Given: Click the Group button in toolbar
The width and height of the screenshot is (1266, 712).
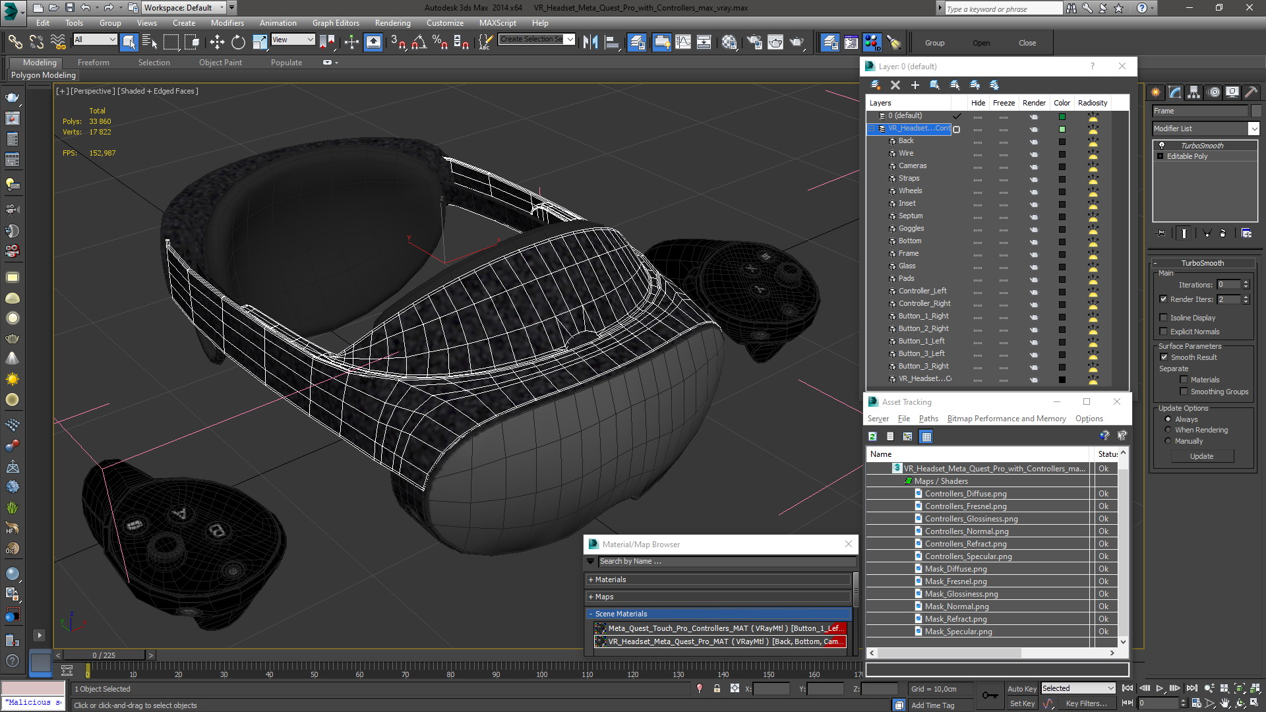Looking at the screenshot, I should click(934, 43).
